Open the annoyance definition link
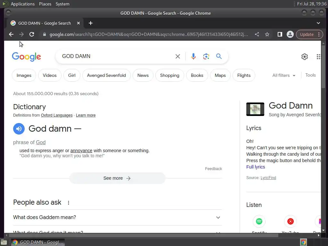Image resolution: width=328 pixels, height=246 pixels. coord(81,151)
